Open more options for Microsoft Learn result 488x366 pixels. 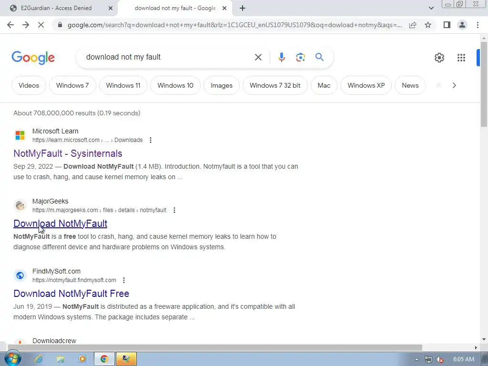(150, 140)
